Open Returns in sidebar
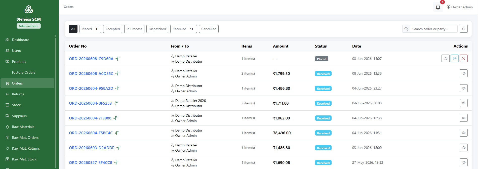 pyautogui.click(x=27, y=94)
